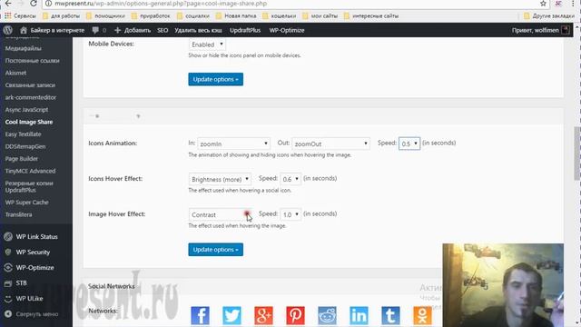The image size is (581, 327).
Task: Open ark-commenteditor in sidebar
Action: click(31, 97)
